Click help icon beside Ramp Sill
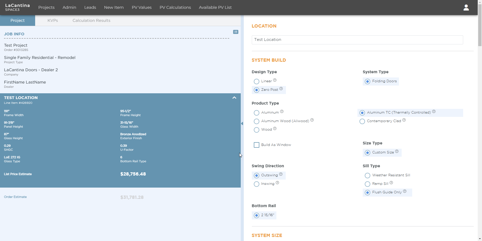Image resolution: width=482 pixels, height=241 pixels. point(391,183)
